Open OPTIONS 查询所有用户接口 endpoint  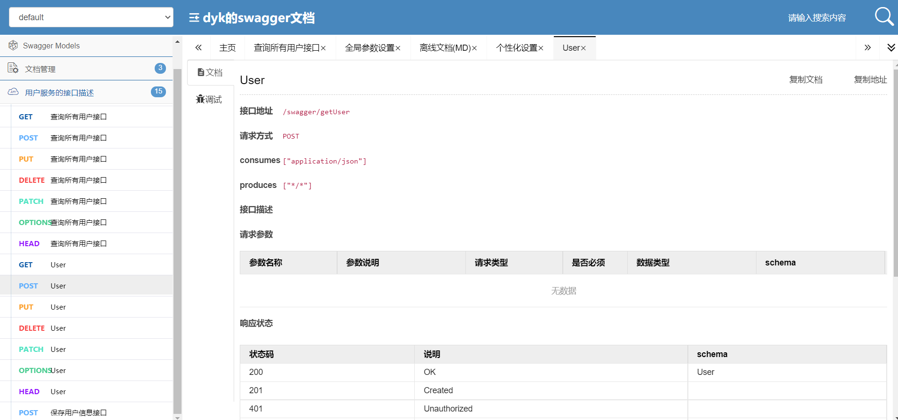pyautogui.click(x=87, y=222)
